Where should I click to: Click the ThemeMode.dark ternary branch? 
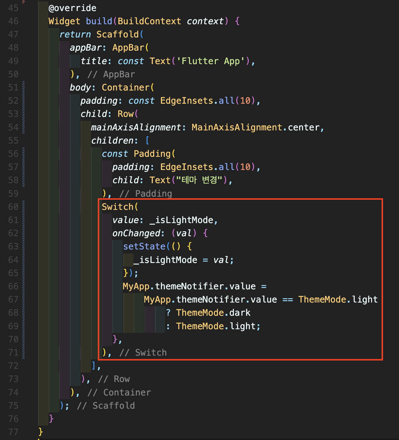coord(213,313)
